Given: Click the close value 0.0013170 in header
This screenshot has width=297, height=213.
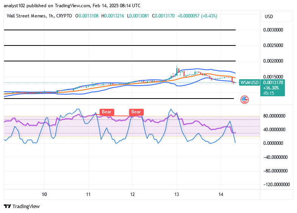Looking at the screenshot, I should point(165,16).
